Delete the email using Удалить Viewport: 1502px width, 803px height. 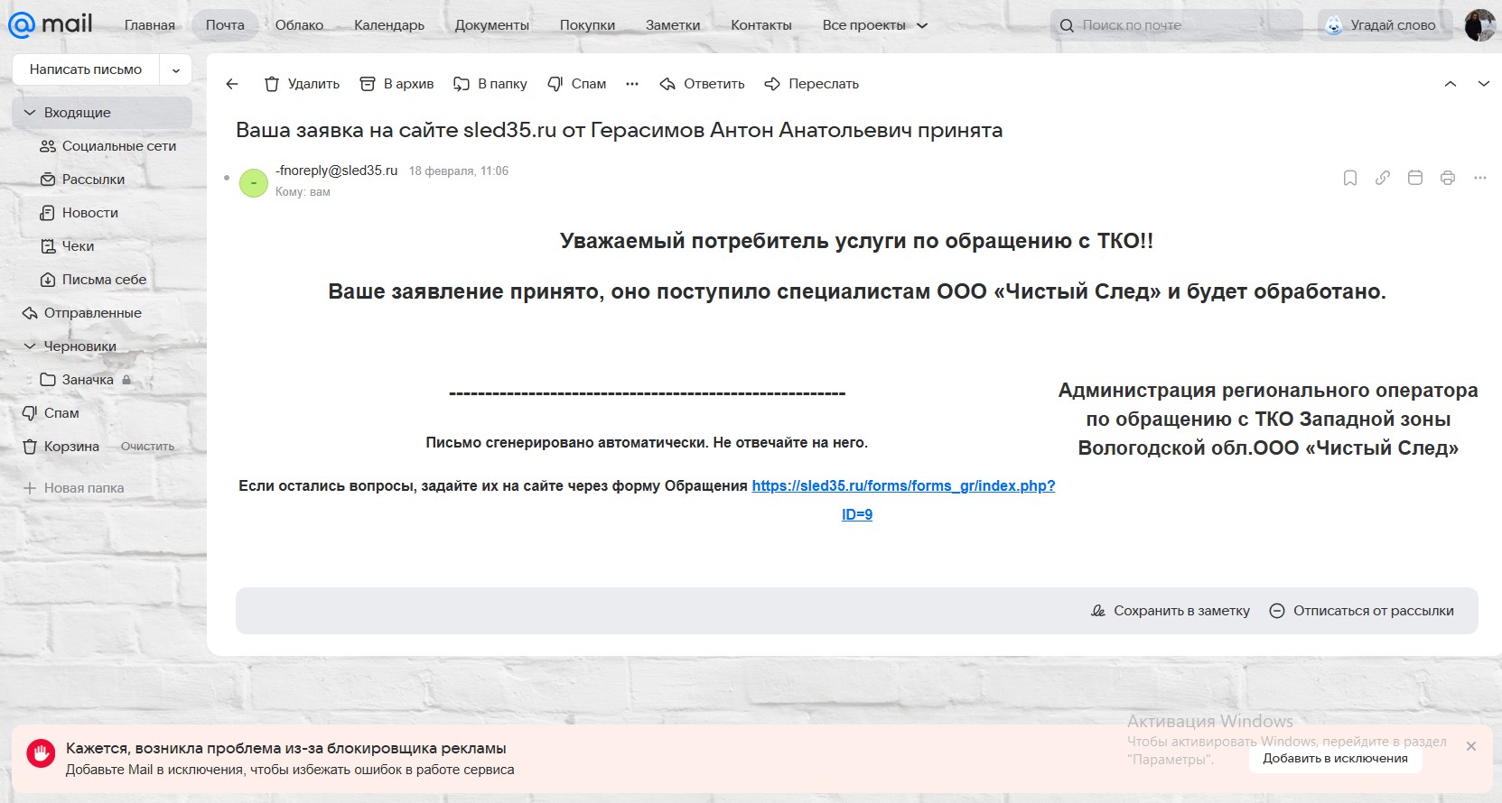click(x=302, y=84)
